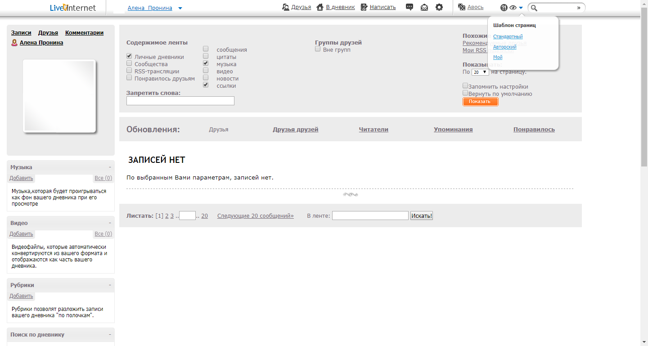Open the Понравилось updates tab
Image resolution: width=648 pixels, height=346 pixels.
pos(534,130)
